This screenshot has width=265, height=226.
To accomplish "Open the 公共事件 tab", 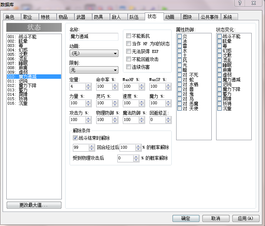I will tap(210, 17).
